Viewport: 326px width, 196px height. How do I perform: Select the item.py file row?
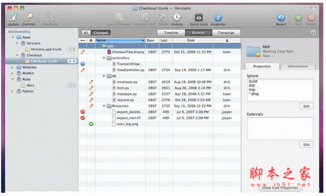coord(160,88)
